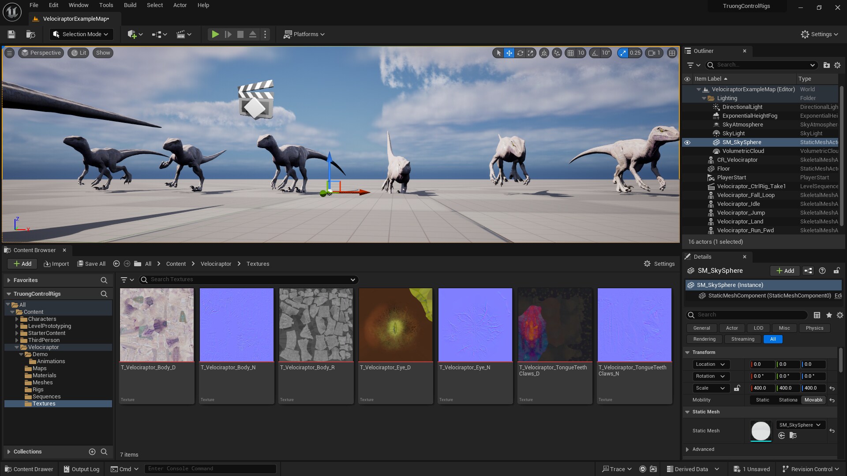This screenshot has height=476, width=847.
Task: Click the Import button in Content Browser
Action: tap(56, 264)
